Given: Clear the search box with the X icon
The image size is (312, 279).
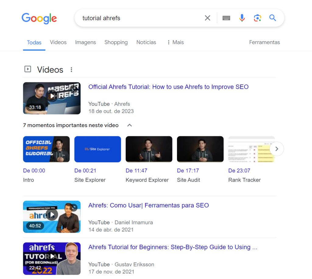Looking at the screenshot, I should [x=207, y=18].
